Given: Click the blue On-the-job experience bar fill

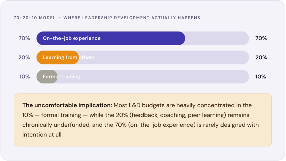Looking at the screenshot, I should (140, 39).
